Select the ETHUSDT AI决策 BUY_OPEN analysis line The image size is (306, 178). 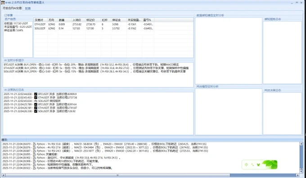coord(96,68)
